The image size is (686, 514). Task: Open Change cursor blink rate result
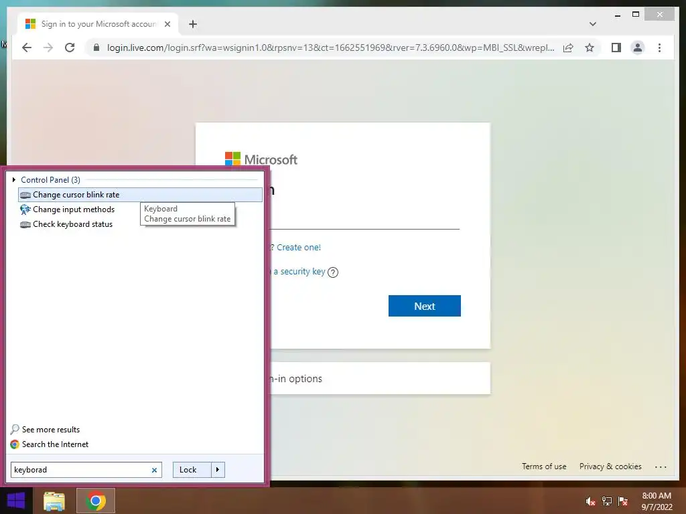[x=140, y=195]
